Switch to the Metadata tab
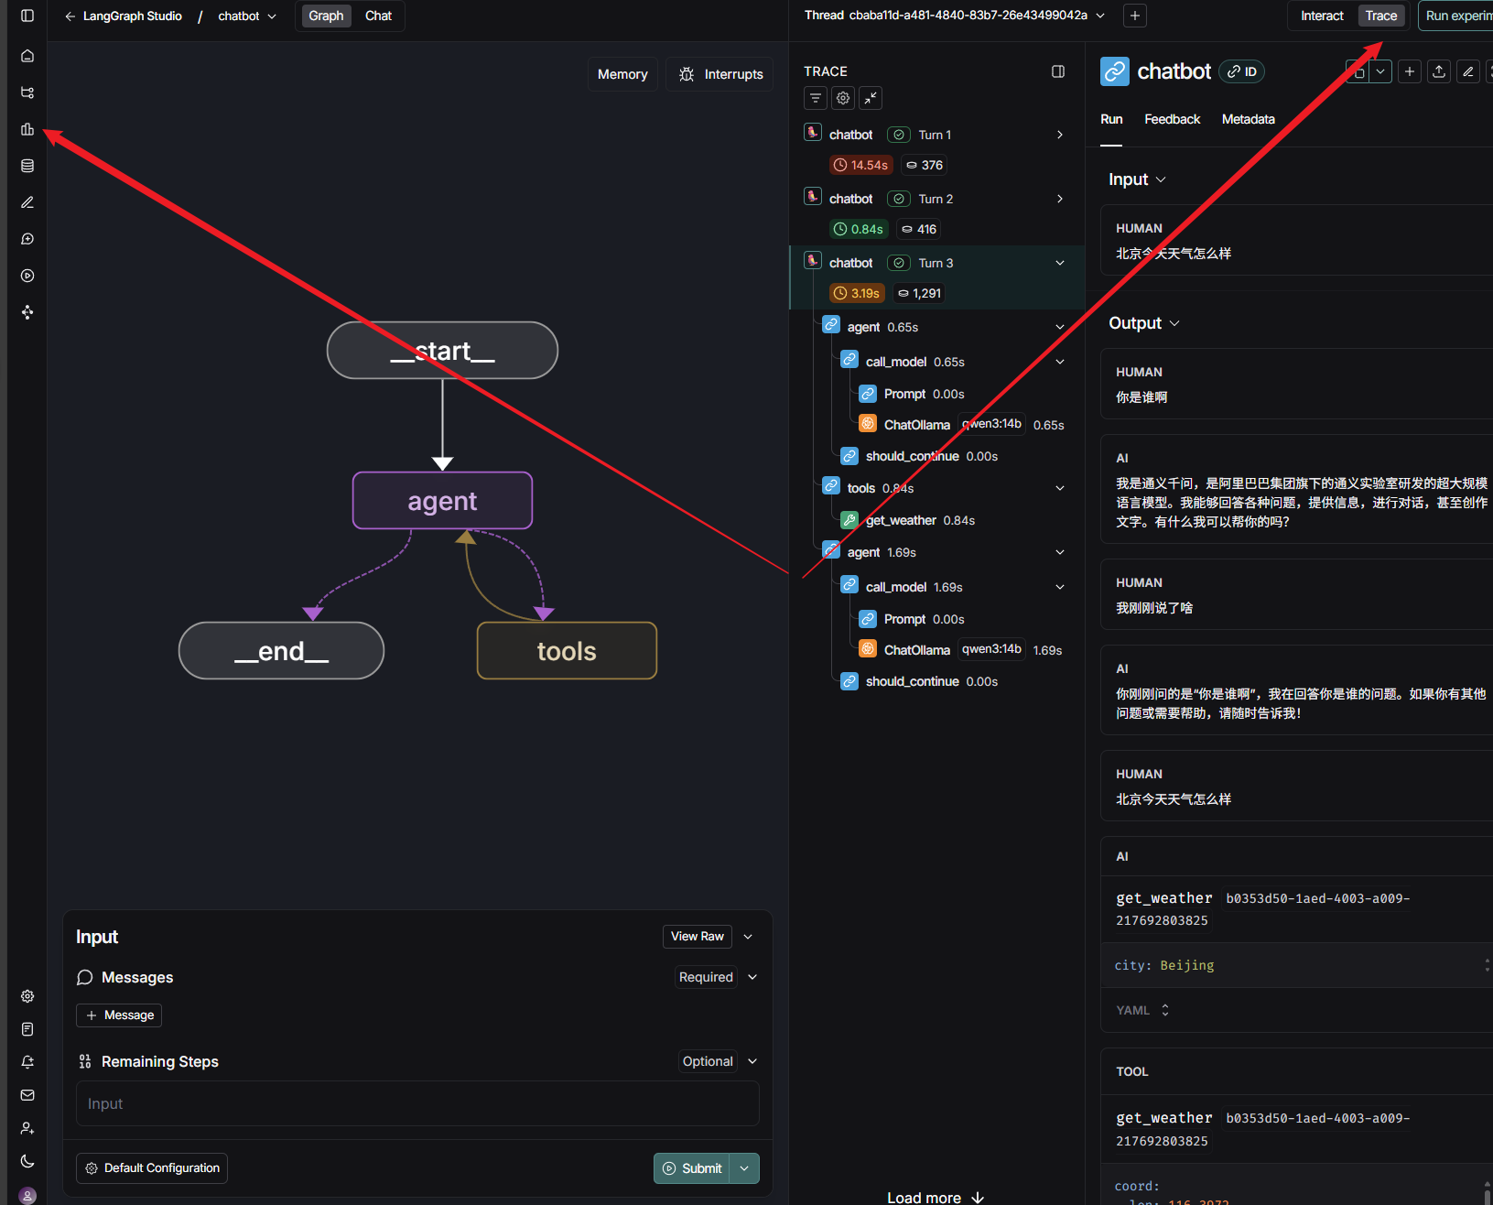 coord(1248,119)
